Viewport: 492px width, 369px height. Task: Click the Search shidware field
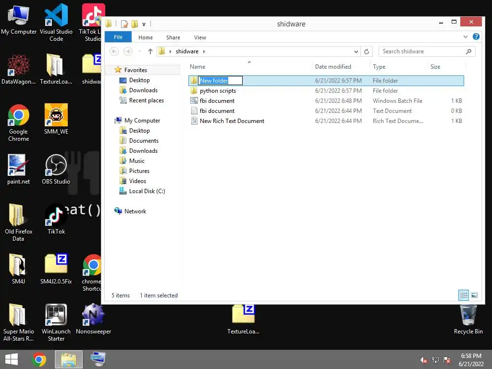pyautogui.click(x=427, y=51)
